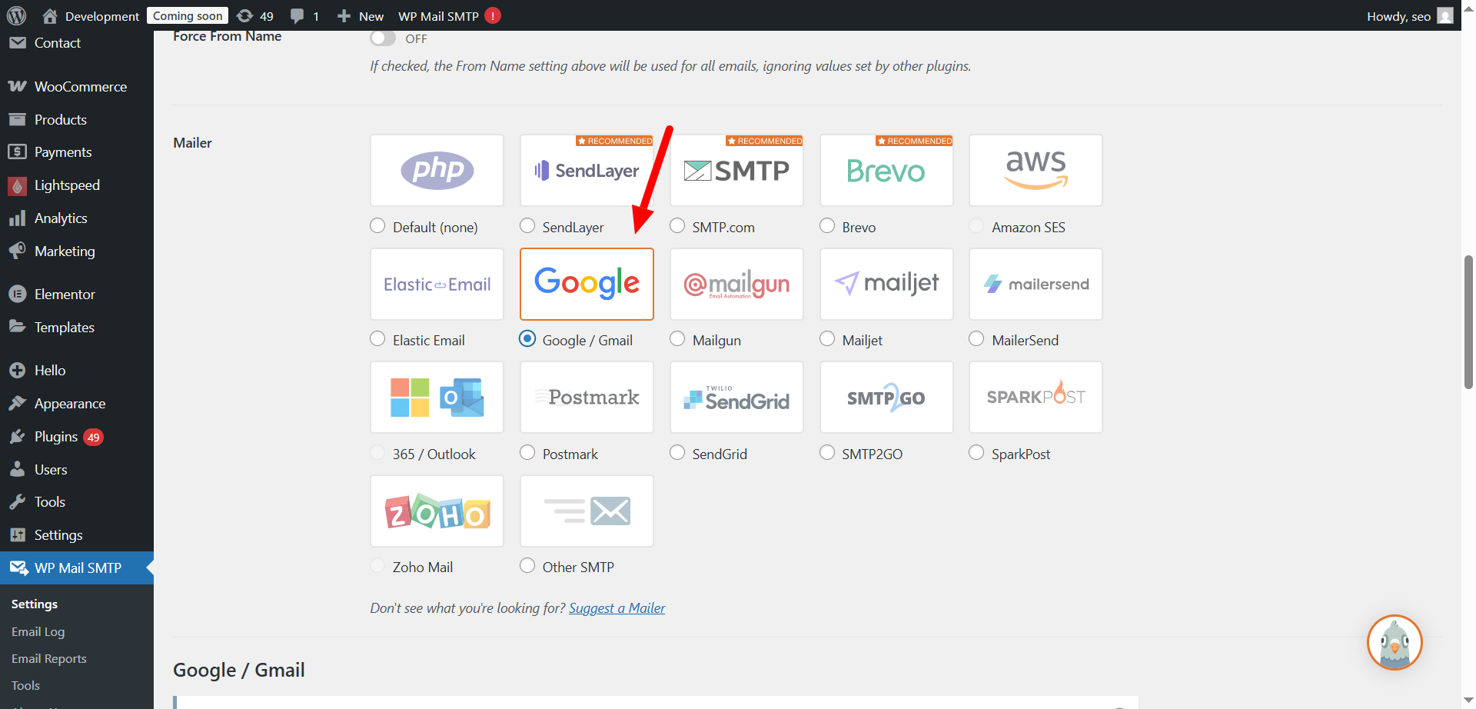
Task: Select the Other SMTP radio button
Action: pos(527,565)
